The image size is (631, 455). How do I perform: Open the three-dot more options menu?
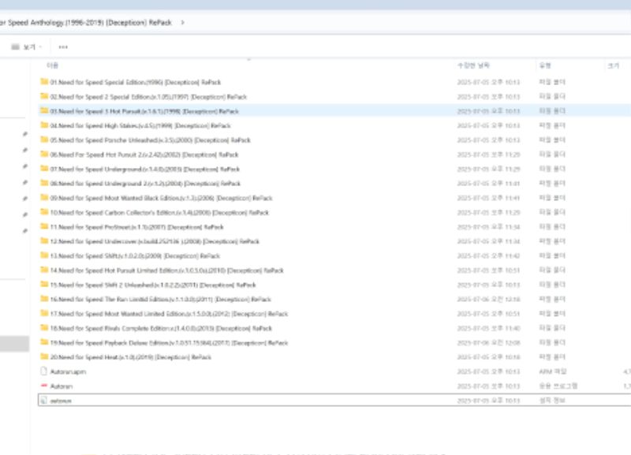(x=63, y=47)
